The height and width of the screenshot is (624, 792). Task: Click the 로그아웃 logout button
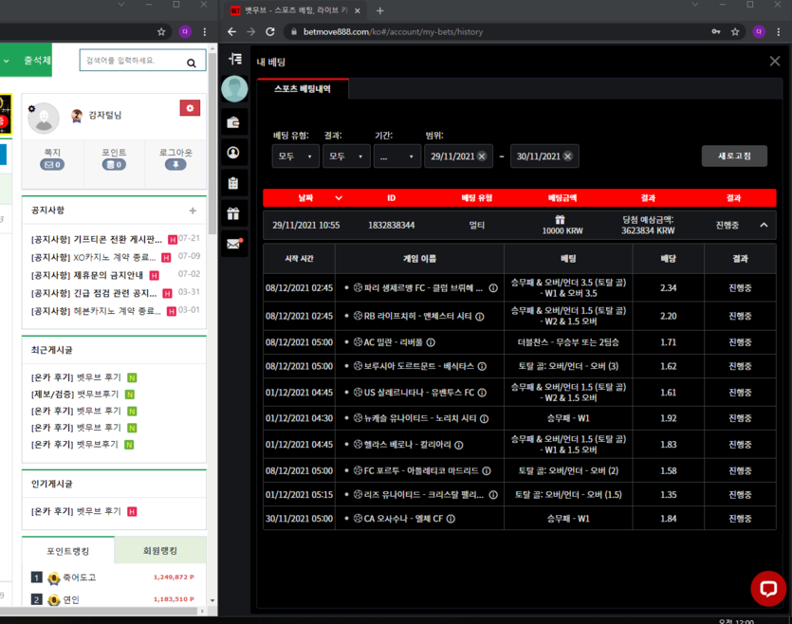[175, 158]
